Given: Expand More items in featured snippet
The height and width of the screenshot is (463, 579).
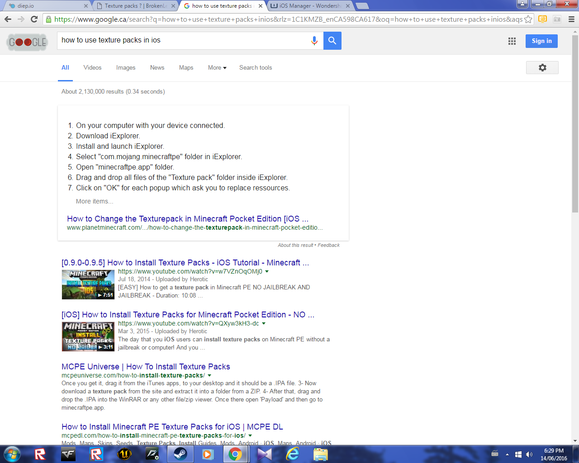Looking at the screenshot, I should pyautogui.click(x=95, y=202).
